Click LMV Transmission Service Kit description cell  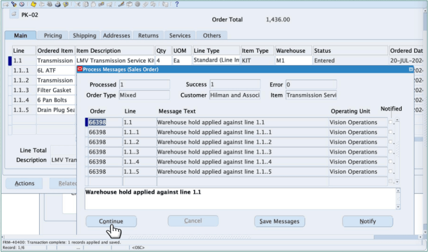pyautogui.click(x=115, y=60)
